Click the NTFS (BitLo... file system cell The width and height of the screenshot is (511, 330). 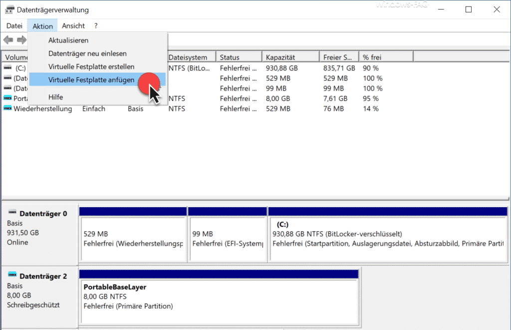189,68
